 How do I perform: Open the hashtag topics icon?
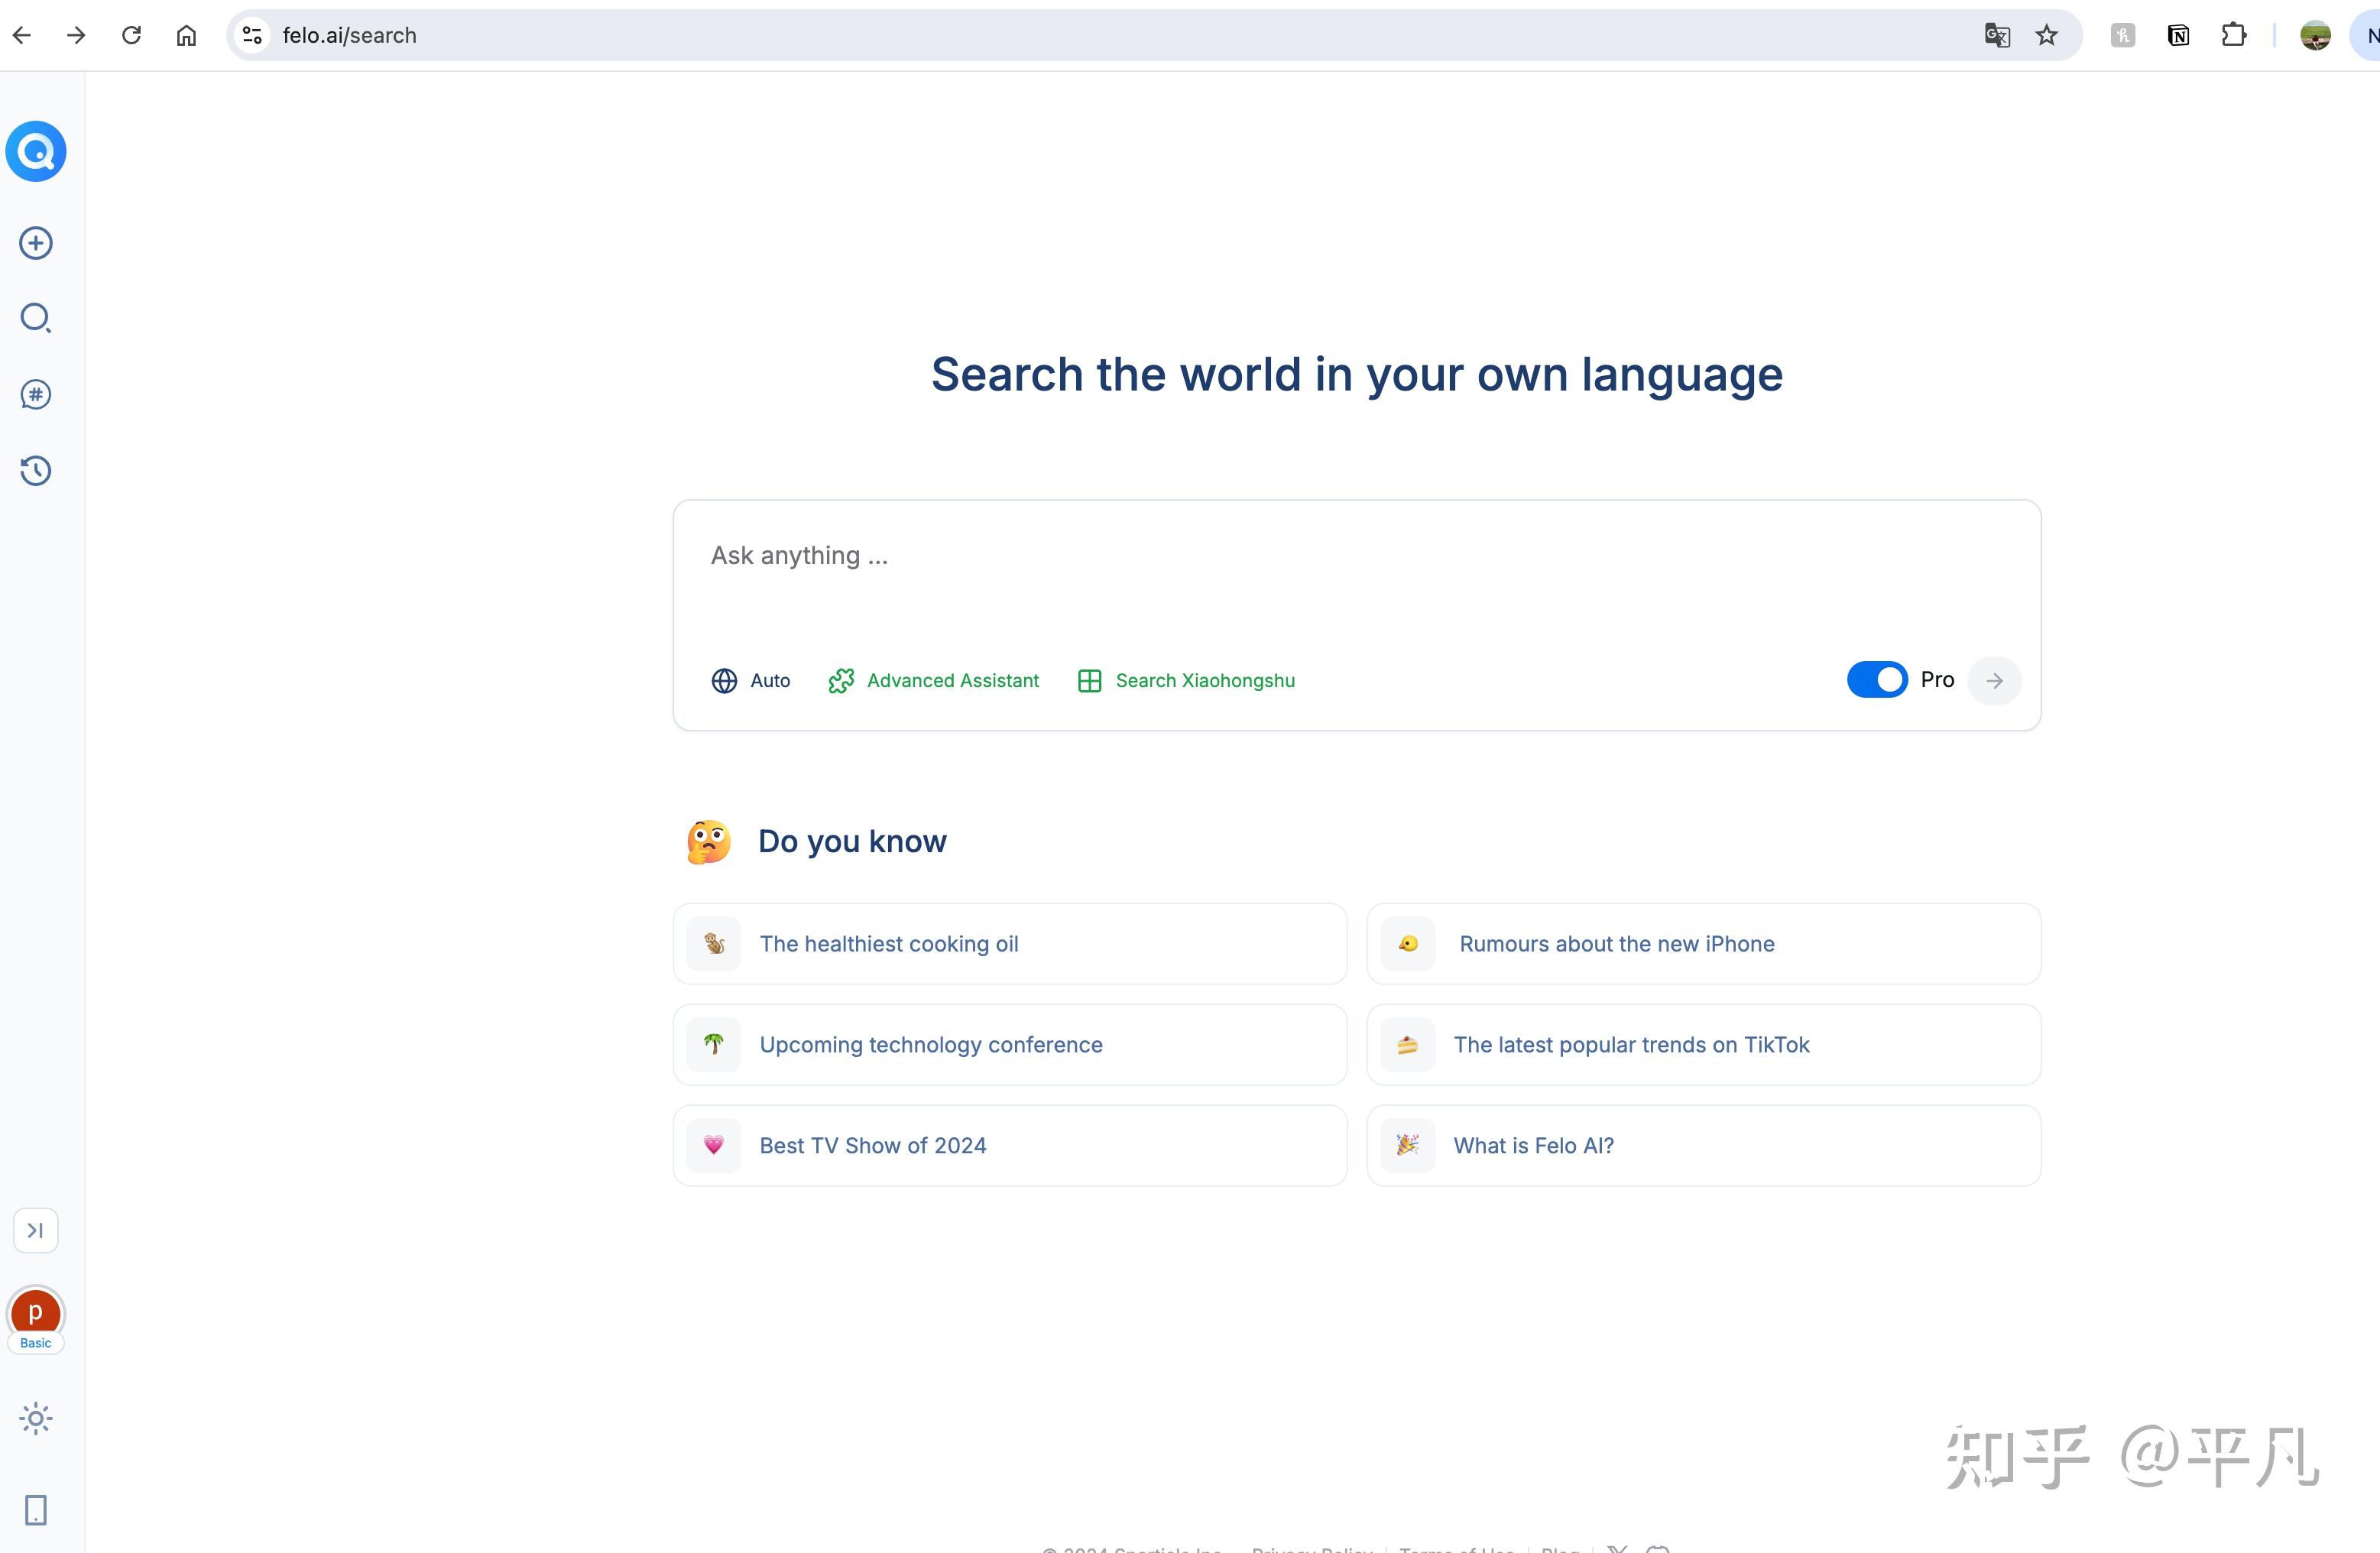[x=36, y=394]
